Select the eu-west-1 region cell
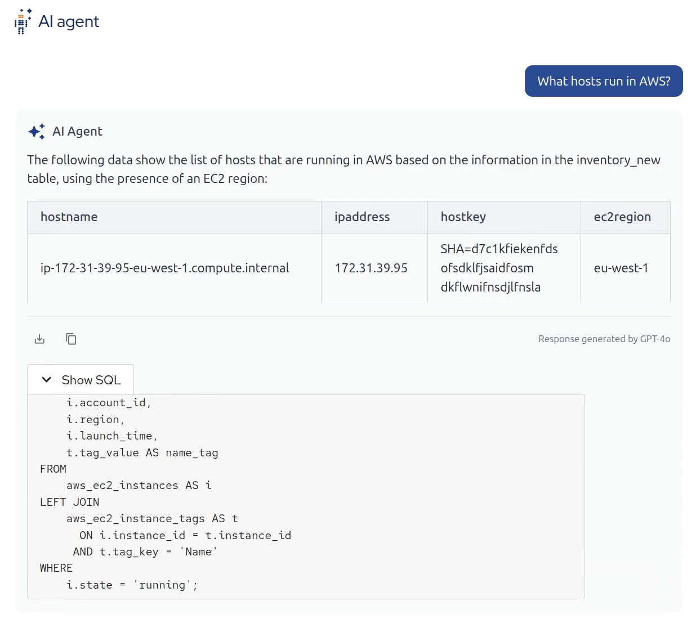Image resolution: width=696 pixels, height=619 pixels. [621, 268]
